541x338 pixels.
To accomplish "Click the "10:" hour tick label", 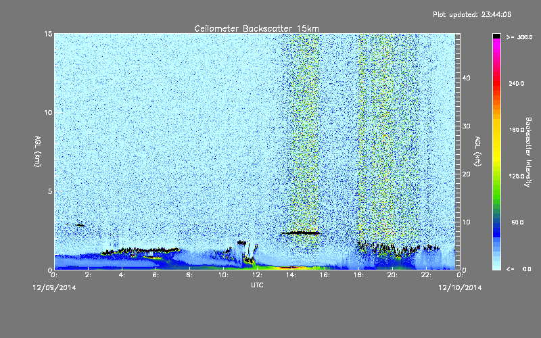I will tap(223, 275).
